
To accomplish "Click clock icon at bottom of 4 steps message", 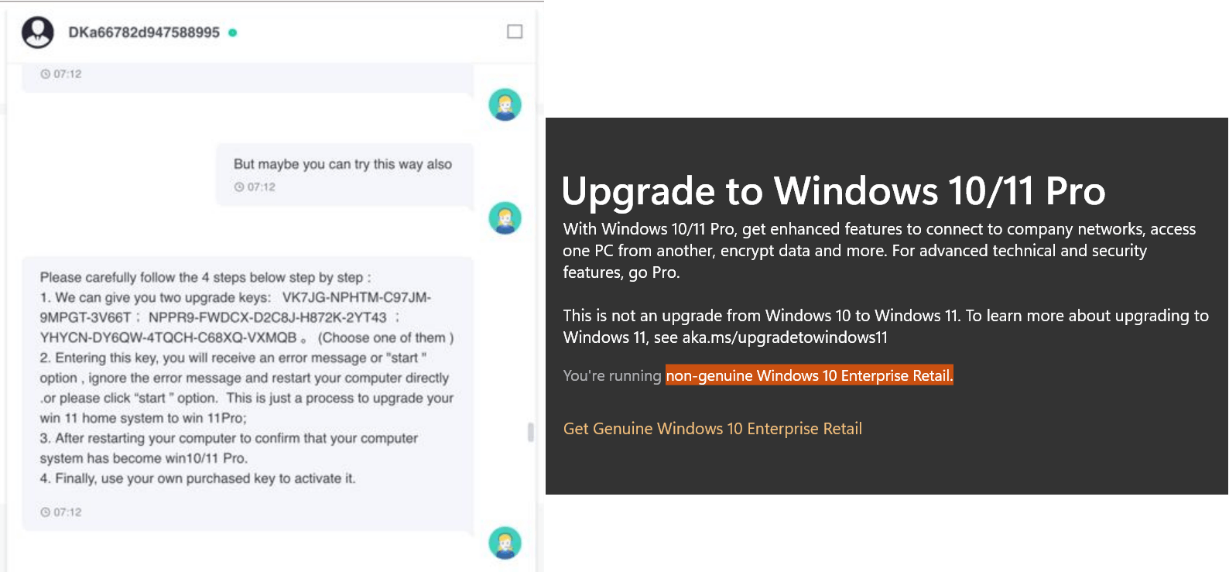I will (x=45, y=512).
